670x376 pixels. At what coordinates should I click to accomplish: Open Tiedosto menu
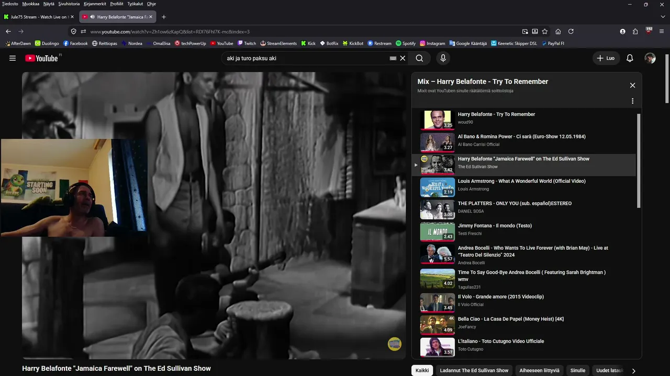[10, 4]
